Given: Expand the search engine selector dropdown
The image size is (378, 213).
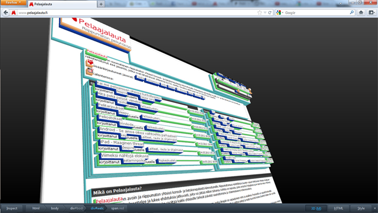Looking at the screenshot, I should point(280,13).
